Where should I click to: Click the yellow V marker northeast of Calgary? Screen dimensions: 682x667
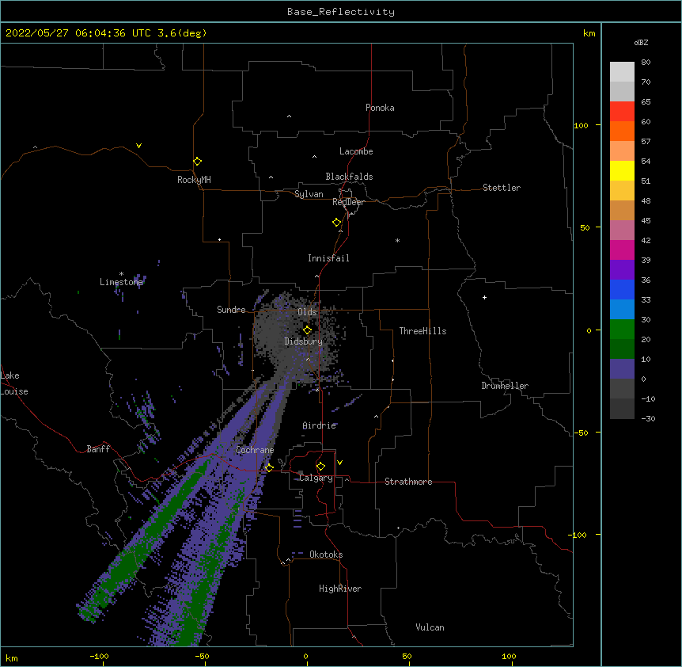[339, 463]
